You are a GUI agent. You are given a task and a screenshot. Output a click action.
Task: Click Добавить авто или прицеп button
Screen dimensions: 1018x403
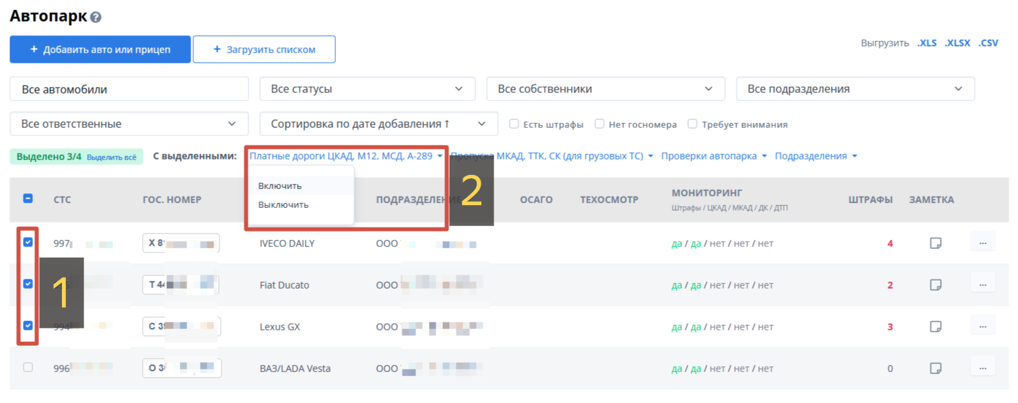tap(100, 50)
